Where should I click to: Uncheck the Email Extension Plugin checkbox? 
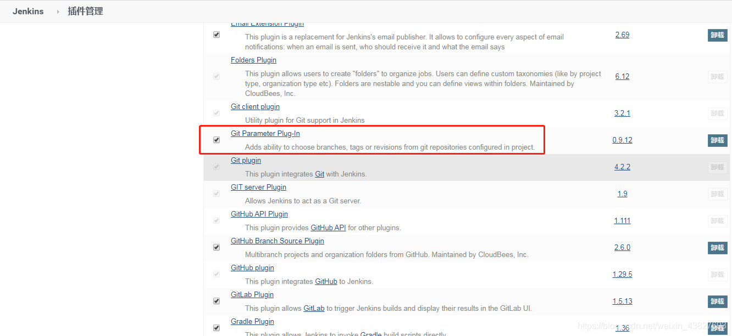(217, 35)
